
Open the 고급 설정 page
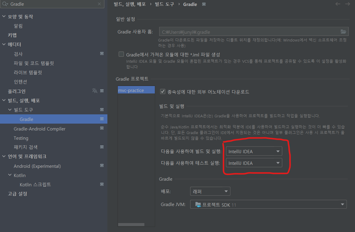[x=17, y=194]
